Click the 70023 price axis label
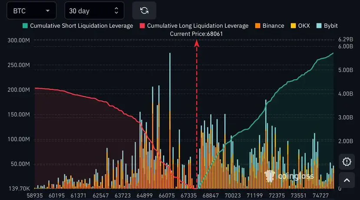This screenshot has height=200, width=360. [x=233, y=196]
